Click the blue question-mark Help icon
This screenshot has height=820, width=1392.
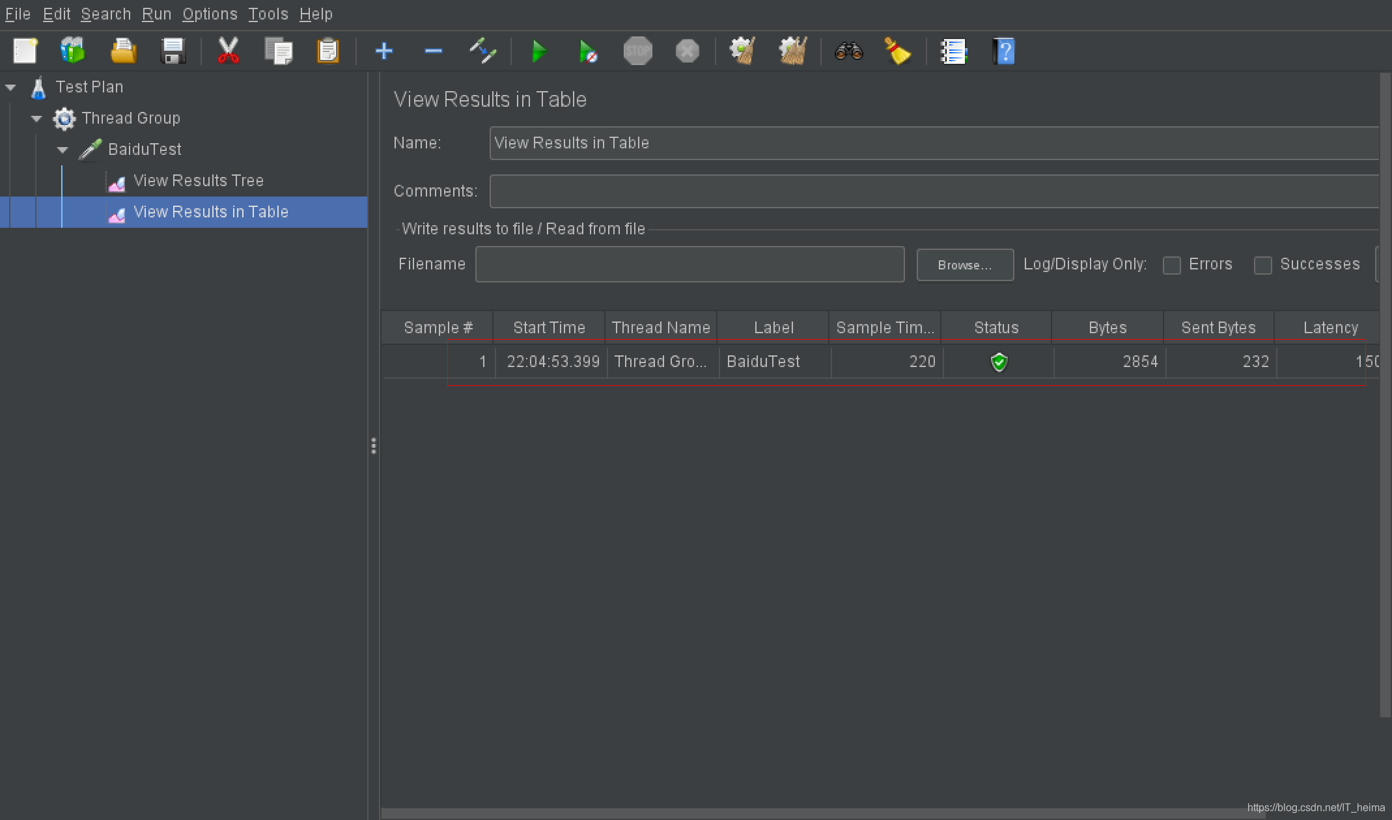pyautogui.click(x=1003, y=51)
